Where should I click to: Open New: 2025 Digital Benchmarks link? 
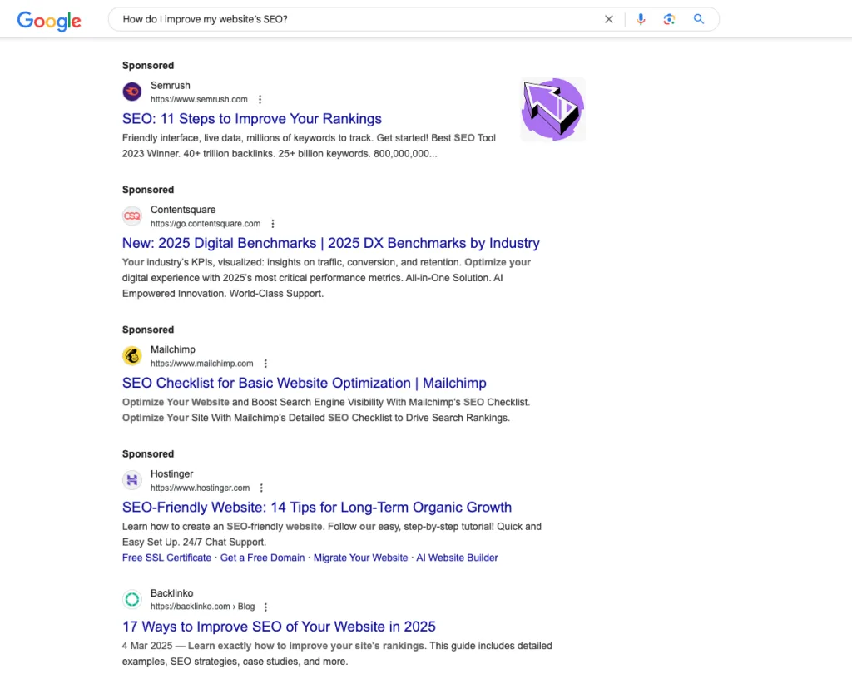click(x=330, y=243)
